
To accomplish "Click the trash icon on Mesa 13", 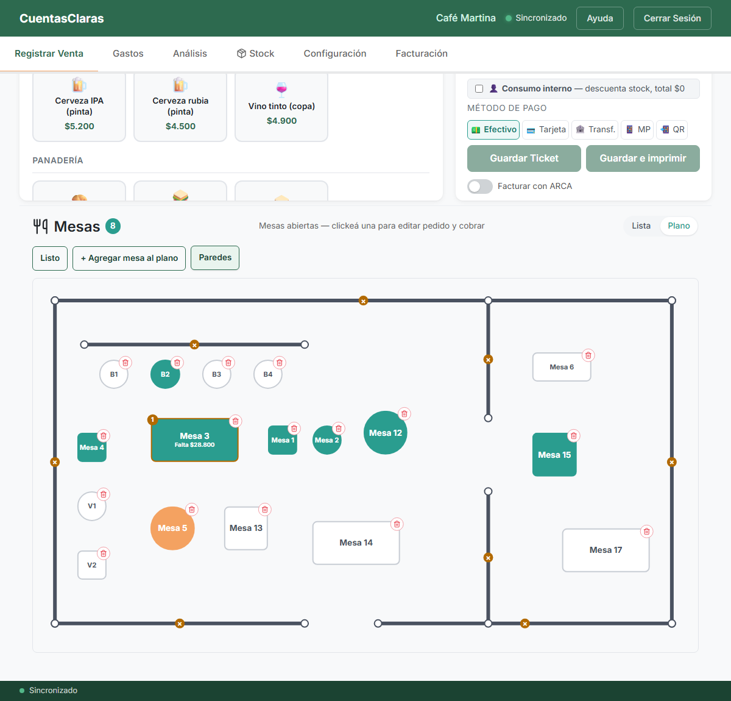I will (264, 510).
